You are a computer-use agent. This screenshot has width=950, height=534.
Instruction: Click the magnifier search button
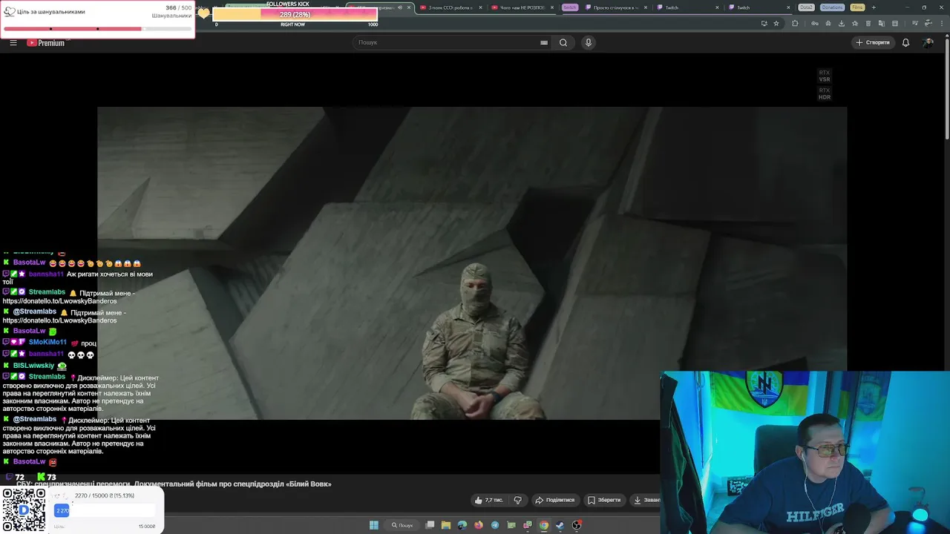(x=563, y=42)
